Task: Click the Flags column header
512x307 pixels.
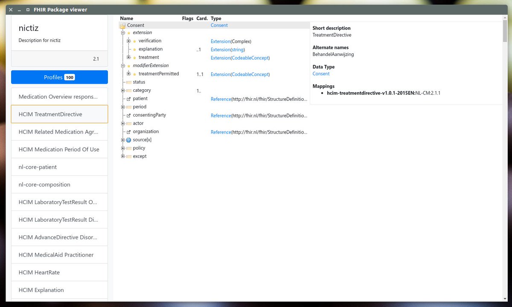Action: pyautogui.click(x=187, y=18)
